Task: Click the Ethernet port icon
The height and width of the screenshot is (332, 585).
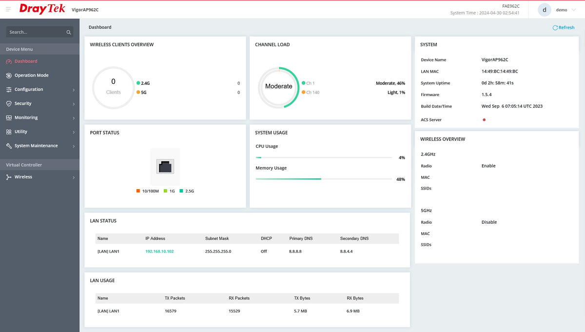Action: click(165, 166)
